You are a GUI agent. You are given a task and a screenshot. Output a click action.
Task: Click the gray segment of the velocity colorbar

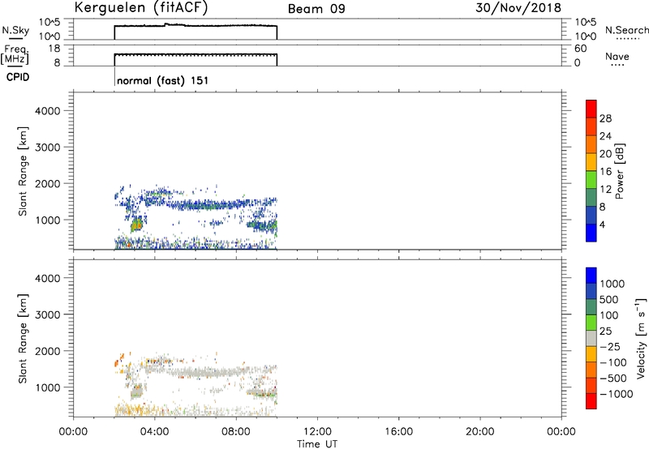point(591,338)
